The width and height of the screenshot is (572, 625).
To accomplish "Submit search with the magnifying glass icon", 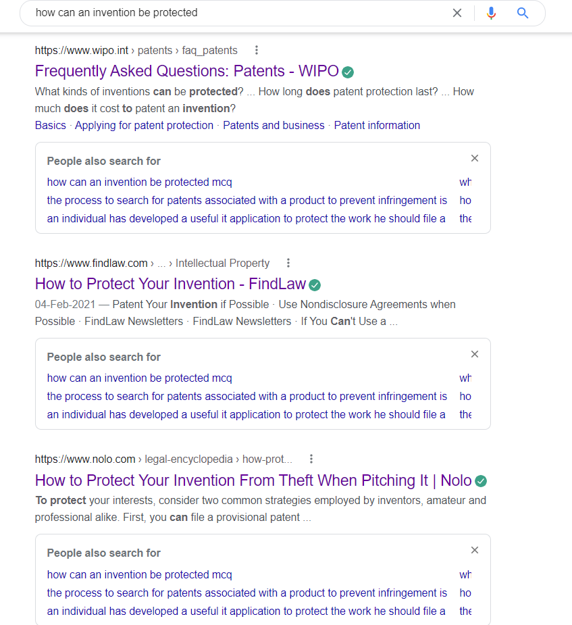I will point(523,13).
